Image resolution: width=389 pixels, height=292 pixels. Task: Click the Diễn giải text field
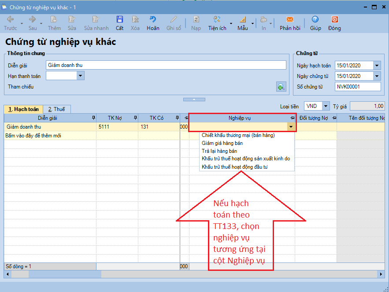coord(166,65)
